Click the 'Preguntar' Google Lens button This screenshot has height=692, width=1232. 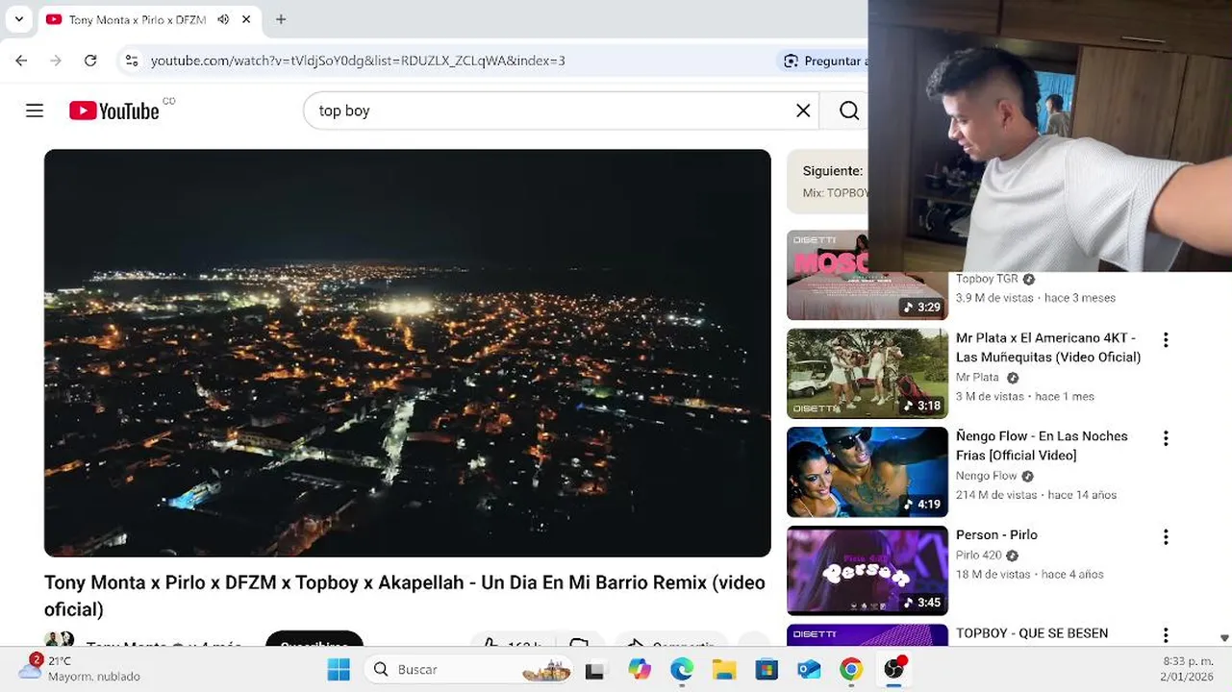(825, 61)
